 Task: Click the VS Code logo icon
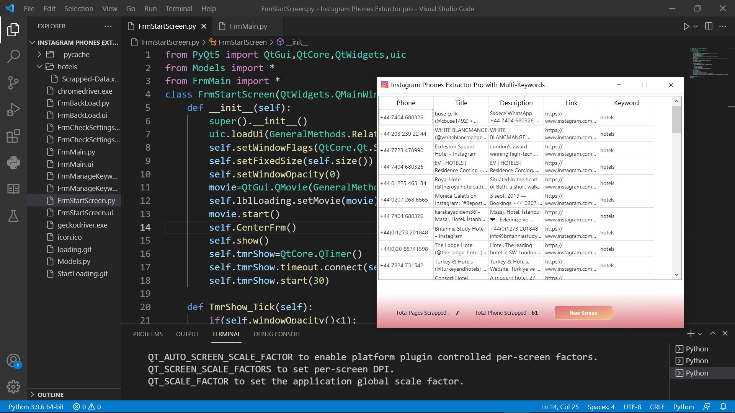[10, 8]
